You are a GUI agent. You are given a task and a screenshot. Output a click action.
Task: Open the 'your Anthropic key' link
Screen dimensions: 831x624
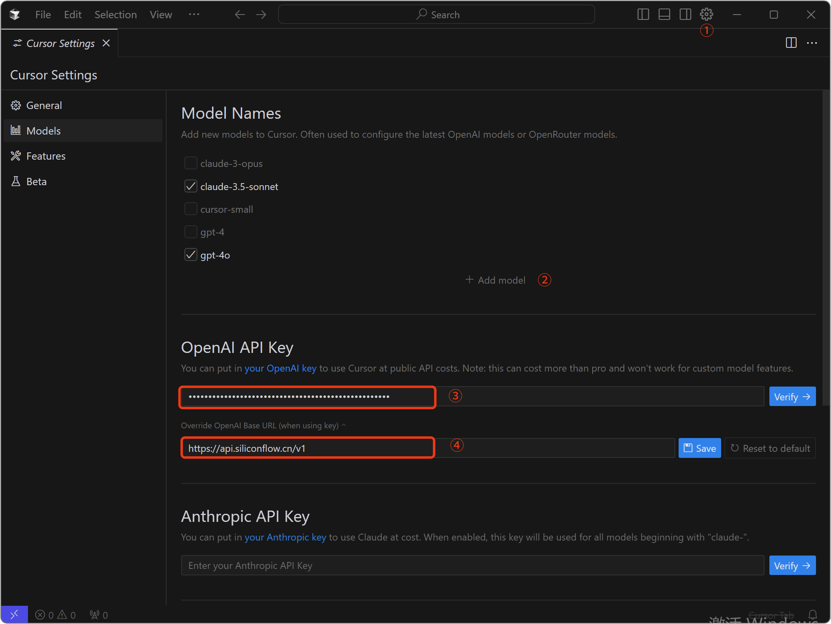click(x=285, y=537)
